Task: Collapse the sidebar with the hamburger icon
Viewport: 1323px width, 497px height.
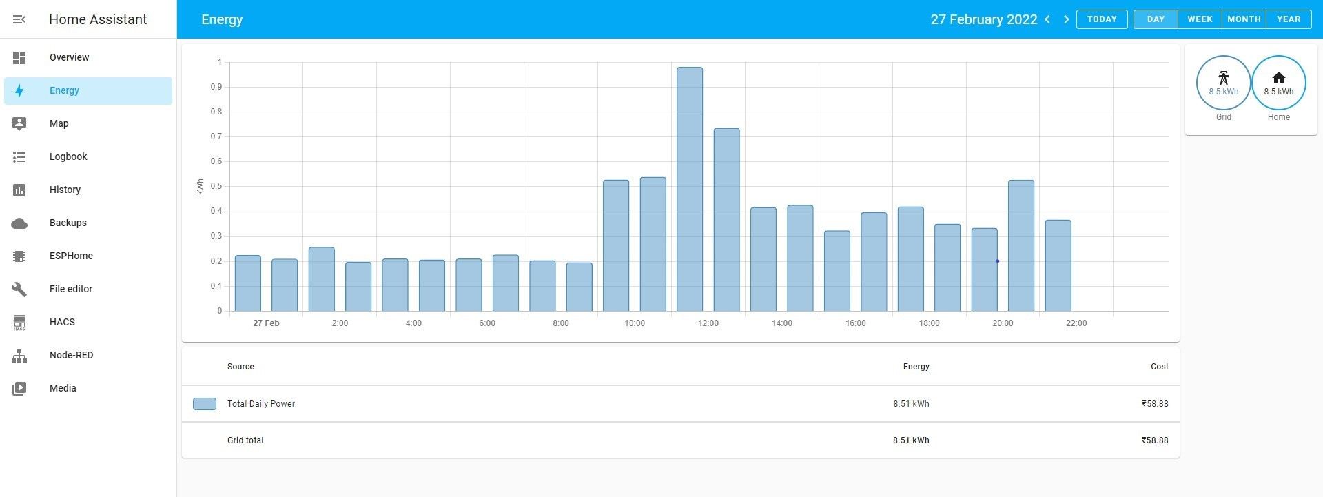Action: [x=19, y=19]
